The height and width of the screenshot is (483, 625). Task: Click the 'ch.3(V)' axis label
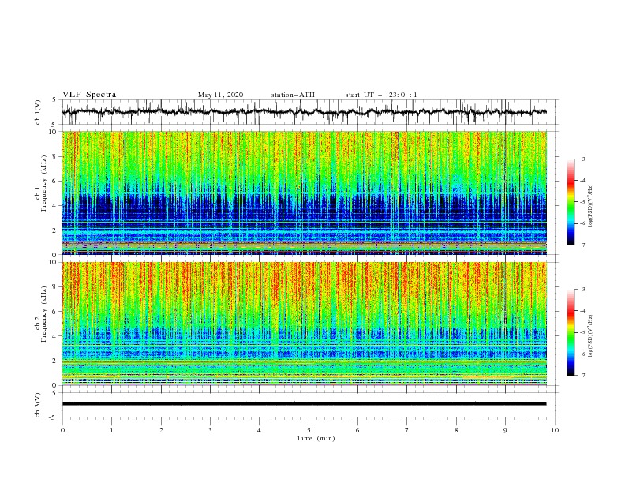(x=38, y=405)
